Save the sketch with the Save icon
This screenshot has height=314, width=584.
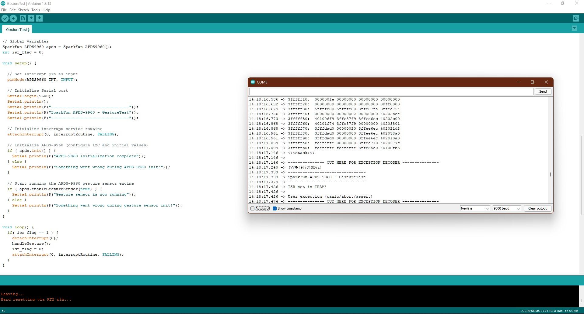coord(39,18)
